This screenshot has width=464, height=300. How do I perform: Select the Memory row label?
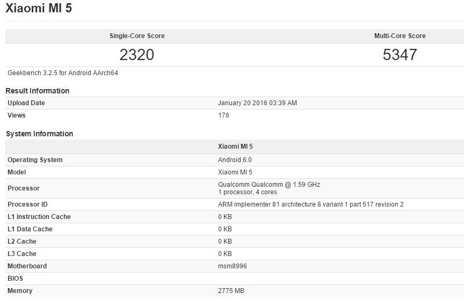pos(20,291)
